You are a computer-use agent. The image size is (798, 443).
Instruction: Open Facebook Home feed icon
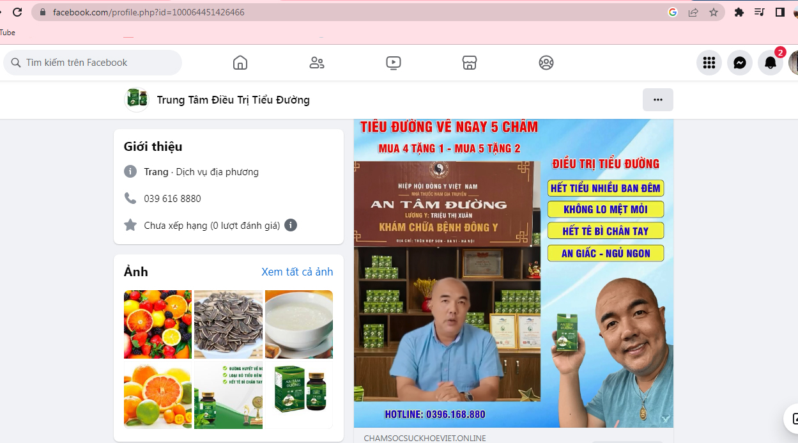point(240,63)
